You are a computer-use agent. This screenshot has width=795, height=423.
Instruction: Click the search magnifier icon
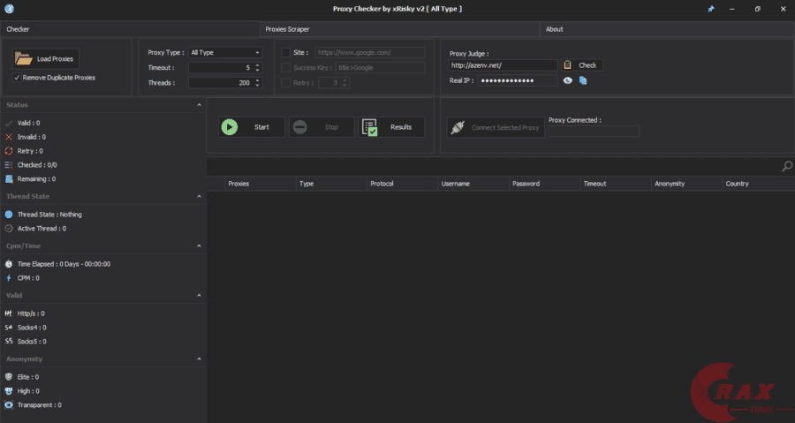coord(786,167)
